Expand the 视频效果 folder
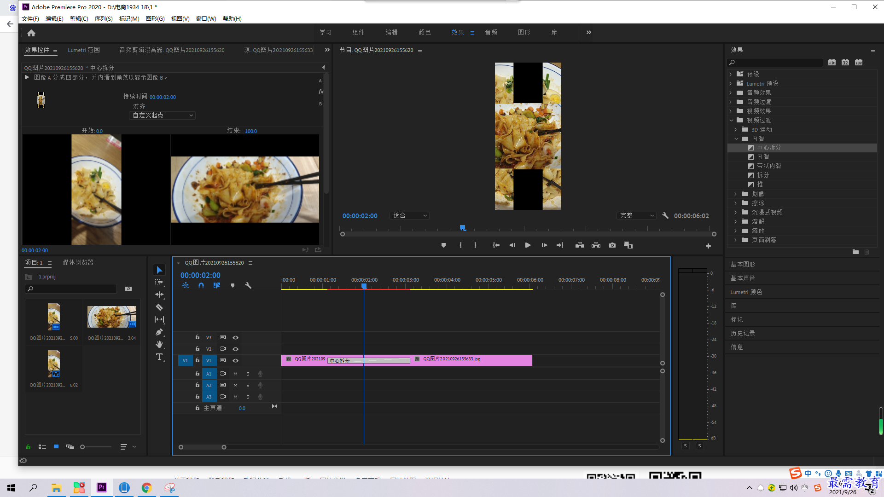The height and width of the screenshot is (497, 884). click(731, 111)
